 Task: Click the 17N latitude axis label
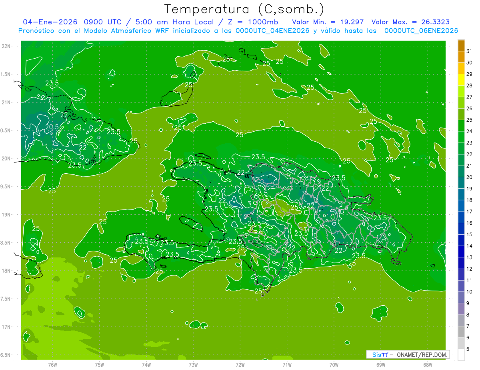point(7,327)
